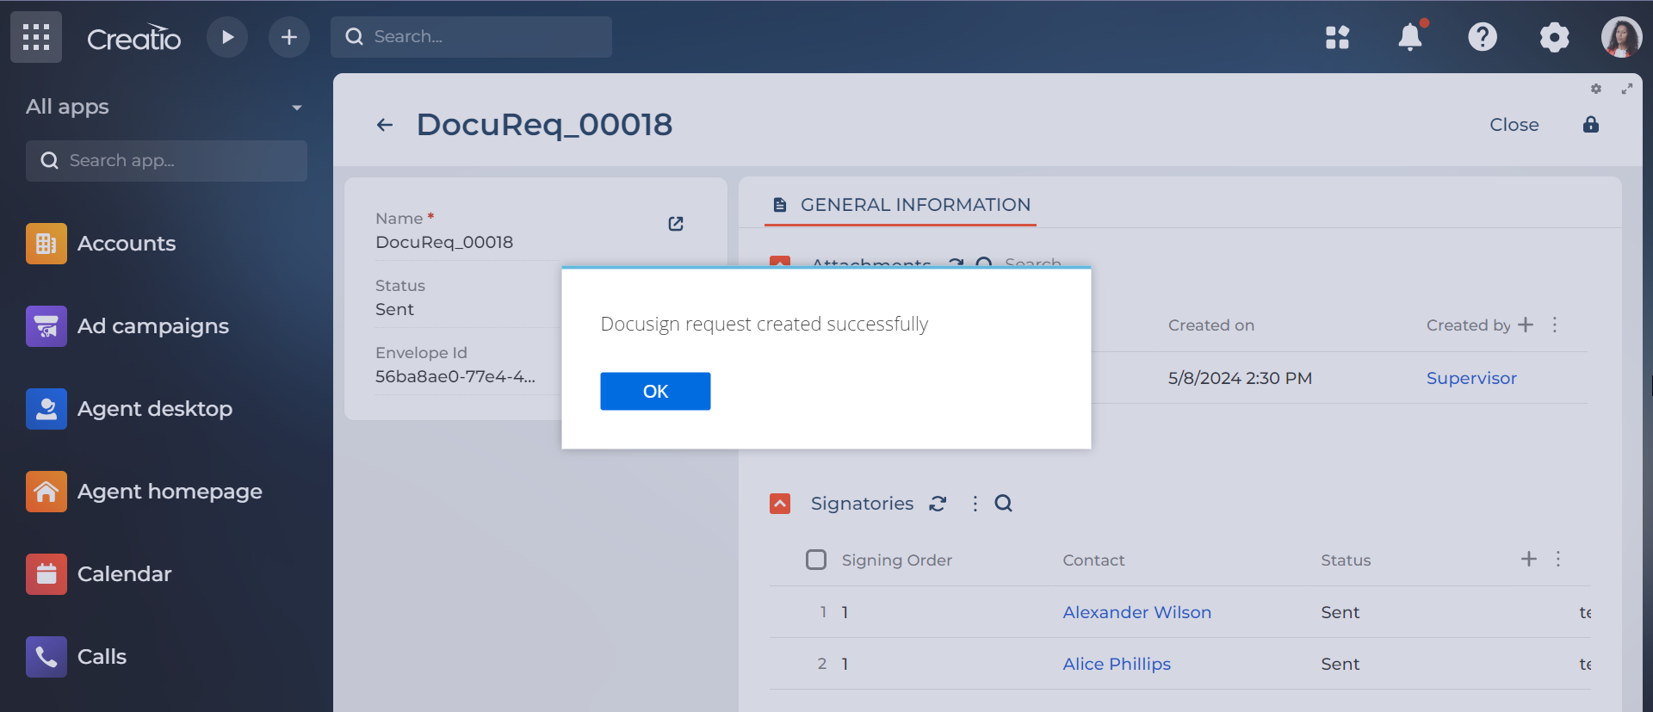The width and height of the screenshot is (1653, 712).
Task: Open the Agent desktop app
Action: click(x=129, y=409)
